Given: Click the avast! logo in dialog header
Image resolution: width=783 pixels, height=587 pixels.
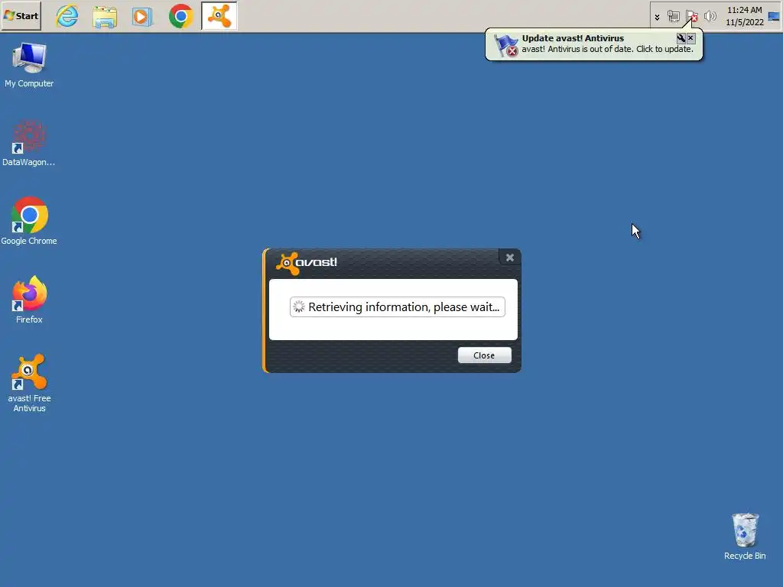Looking at the screenshot, I should click(307, 263).
